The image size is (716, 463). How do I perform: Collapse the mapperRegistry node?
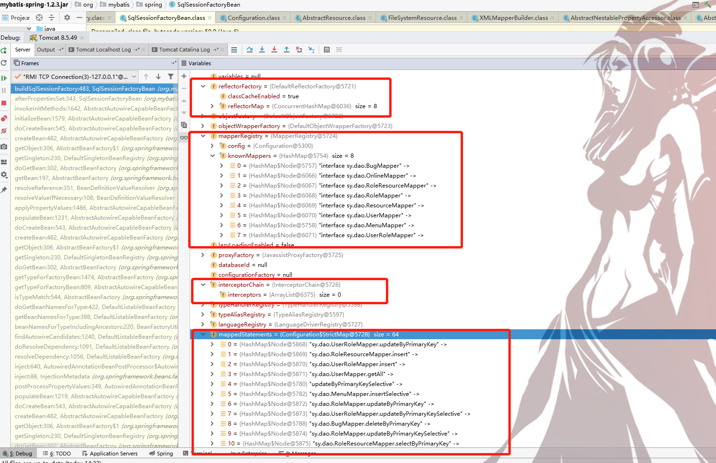203,136
